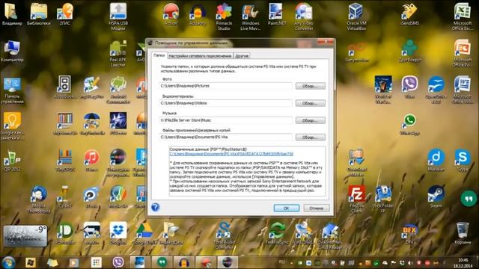Open Any Video Converter shortcut
479x269 pixels.
click(x=304, y=16)
